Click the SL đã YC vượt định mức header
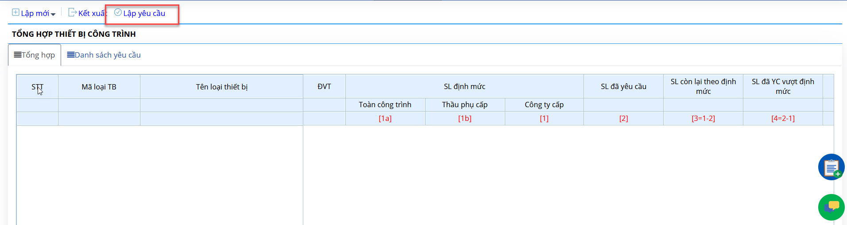 coord(783,86)
